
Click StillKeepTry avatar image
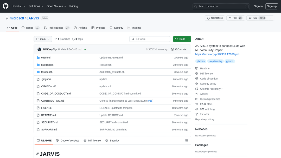39,49
